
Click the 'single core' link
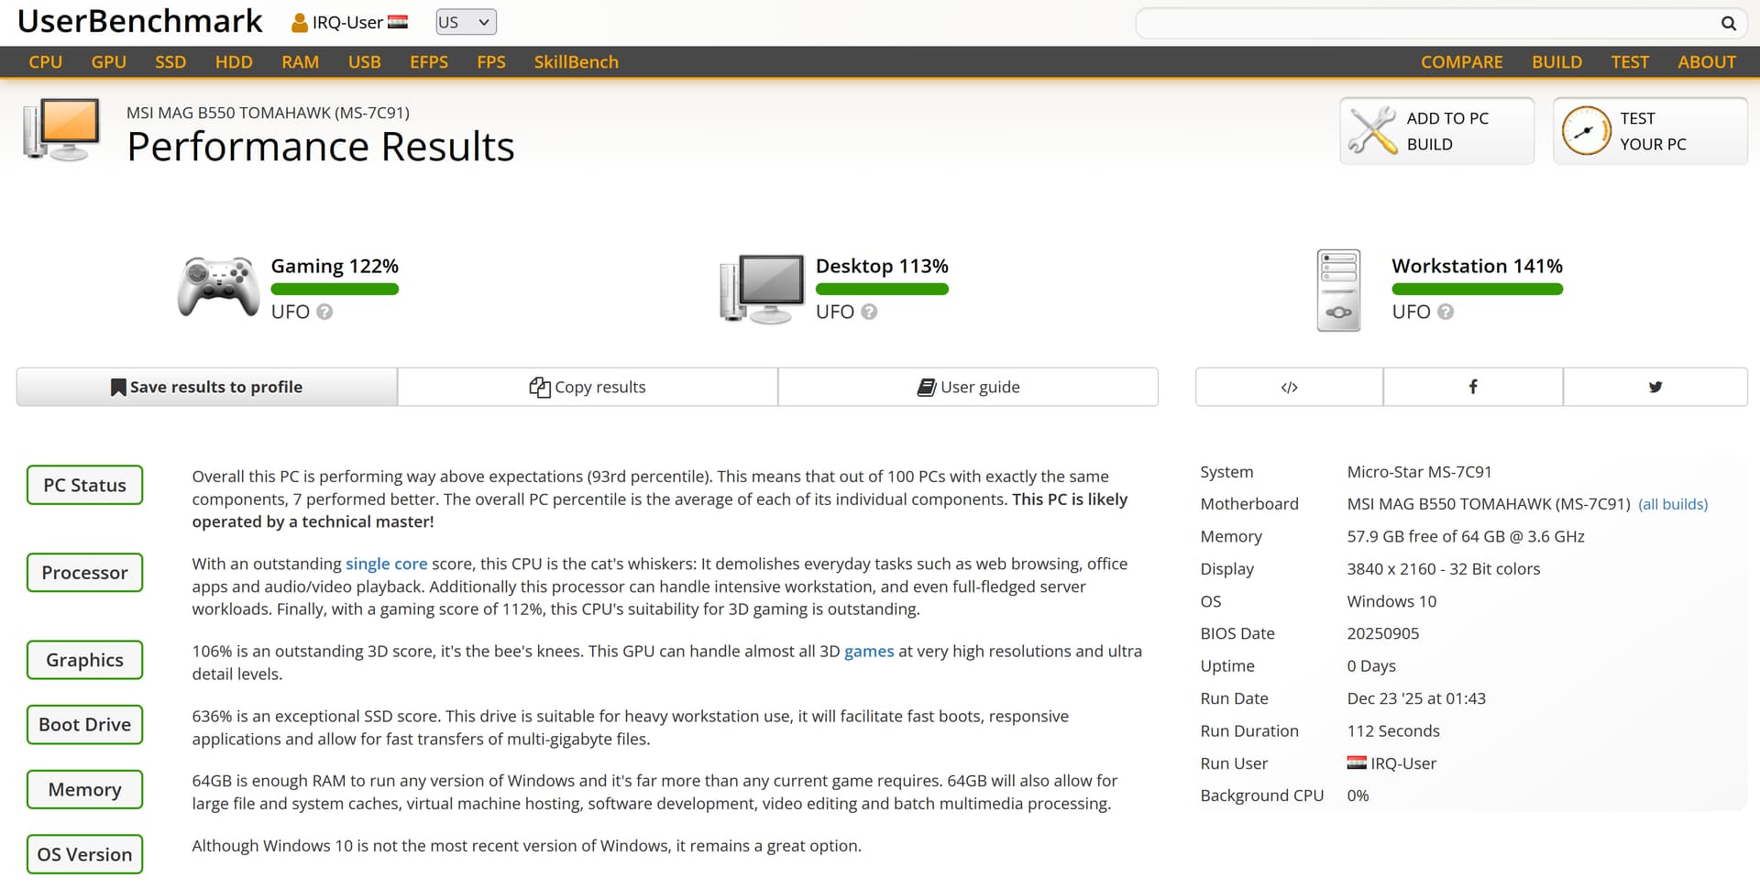pos(386,564)
